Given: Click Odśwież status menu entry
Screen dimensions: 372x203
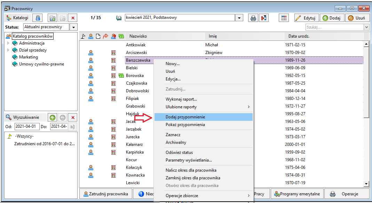Looking at the screenshot, I should [204, 153].
